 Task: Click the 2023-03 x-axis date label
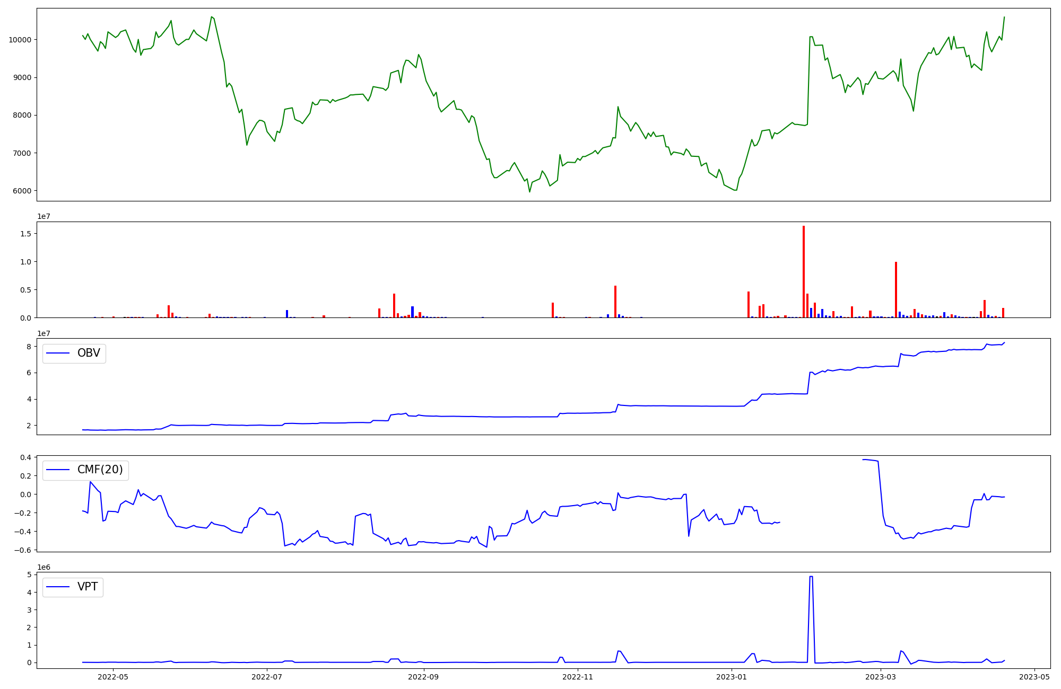(881, 677)
